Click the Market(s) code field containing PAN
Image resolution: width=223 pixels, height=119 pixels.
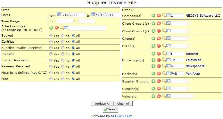pos(177,74)
